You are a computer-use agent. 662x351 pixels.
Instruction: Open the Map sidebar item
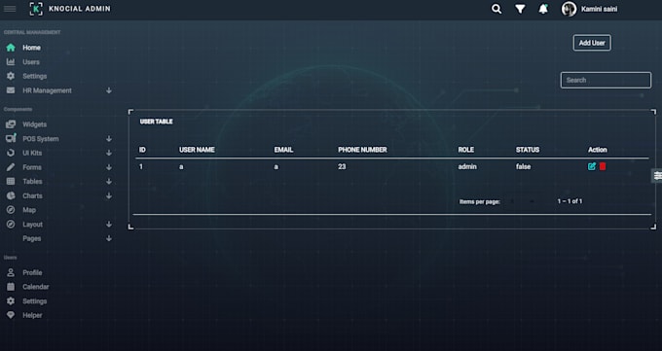[28, 210]
